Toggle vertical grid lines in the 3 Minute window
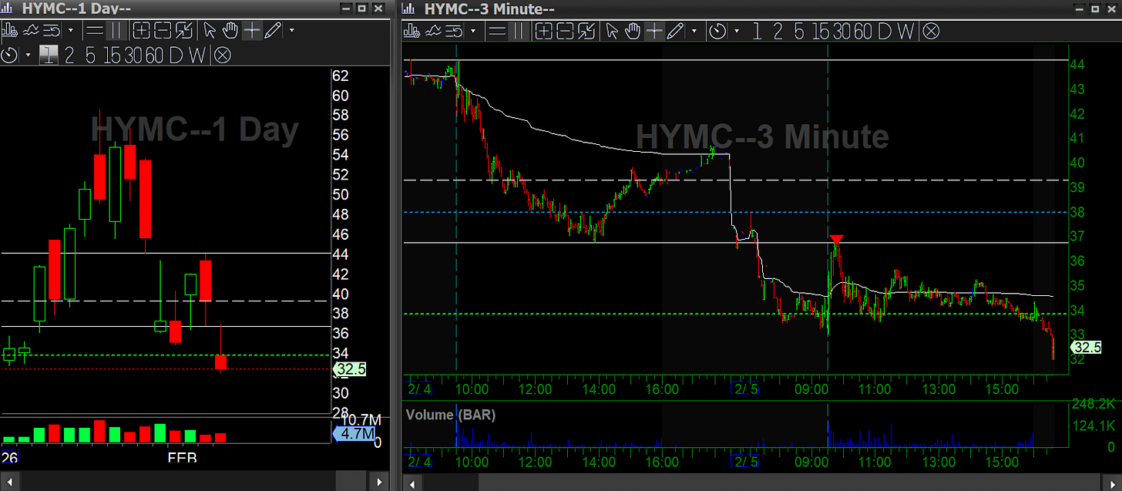 (x=519, y=31)
